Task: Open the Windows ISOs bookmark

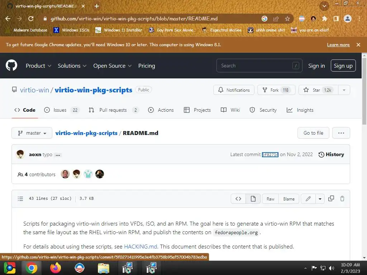Action: pyautogui.click(x=71, y=30)
